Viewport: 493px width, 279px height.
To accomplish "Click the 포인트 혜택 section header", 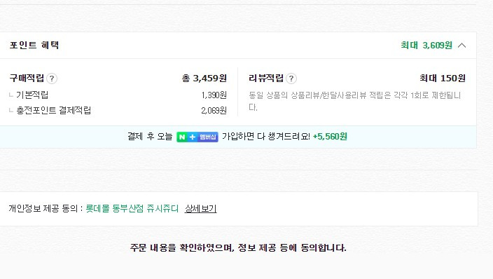I will point(34,45).
